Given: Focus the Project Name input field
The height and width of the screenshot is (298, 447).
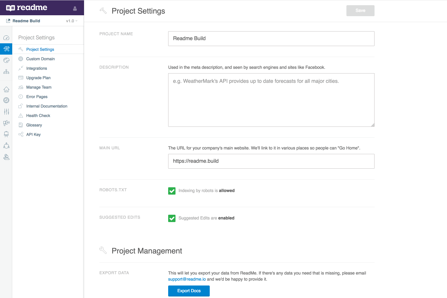Looking at the screenshot, I should pyautogui.click(x=271, y=38).
